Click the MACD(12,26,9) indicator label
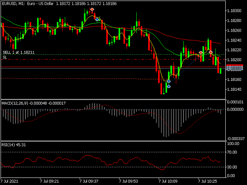 click(34, 103)
